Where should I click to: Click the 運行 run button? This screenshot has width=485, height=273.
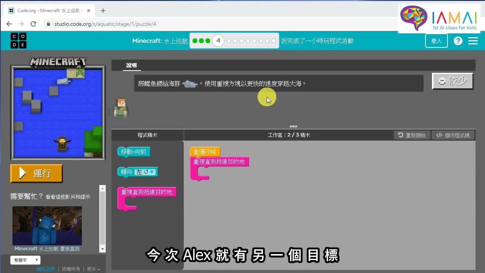(x=36, y=173)
